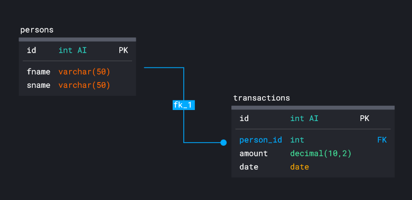
Task: Select the persons table title
Action: (x=37, y=30)
